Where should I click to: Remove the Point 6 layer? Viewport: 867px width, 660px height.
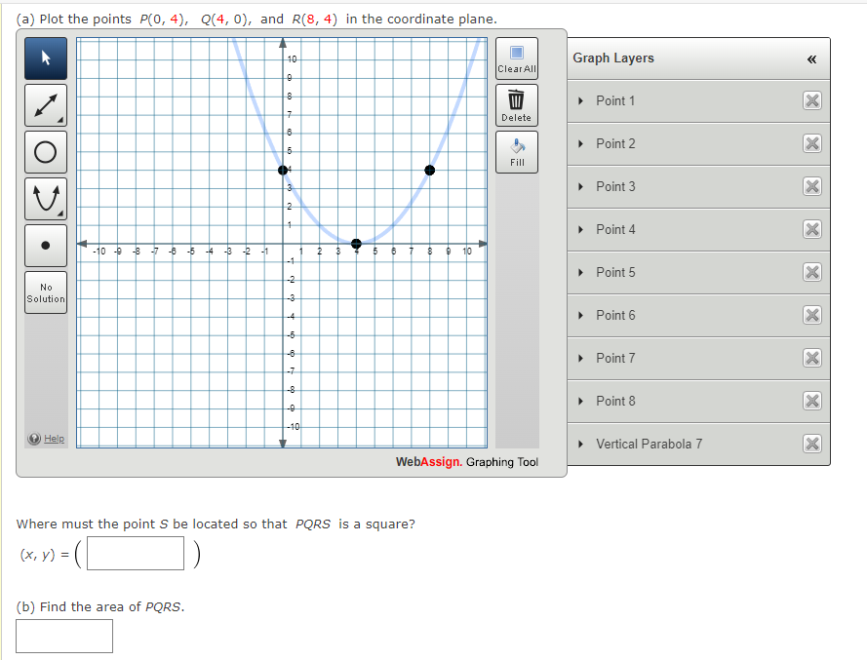click(x=812, y=315)
